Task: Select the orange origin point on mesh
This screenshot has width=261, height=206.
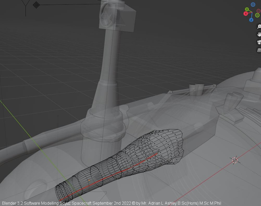Action: (x=89, y=180)
